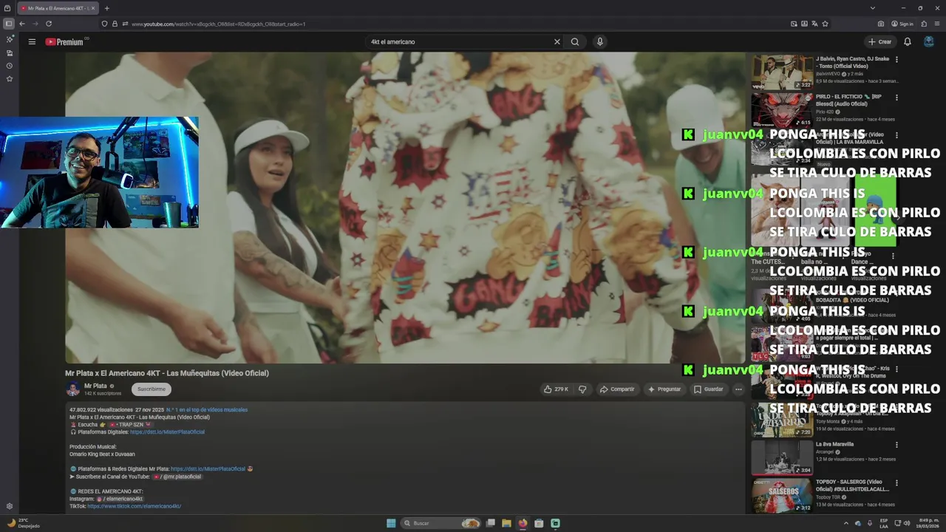This screenshot has height=532, width=946.
Task: Save the video with Guardar
Action: pos(709,389)
